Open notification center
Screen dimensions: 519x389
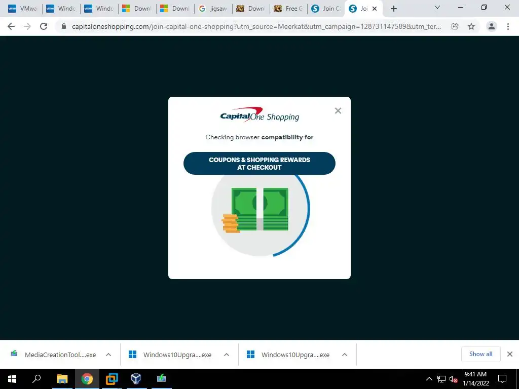pos(502,379)
